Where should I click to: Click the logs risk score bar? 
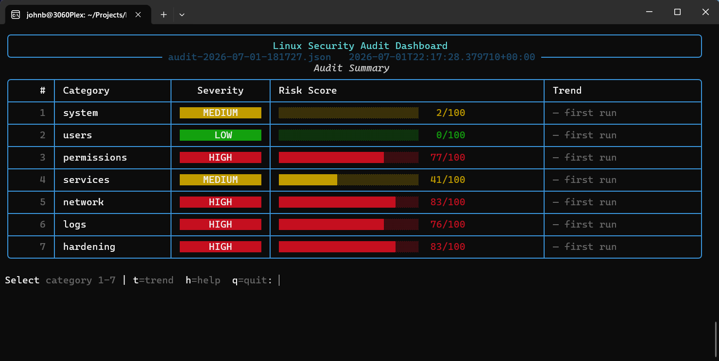click(x=348, y=225)
